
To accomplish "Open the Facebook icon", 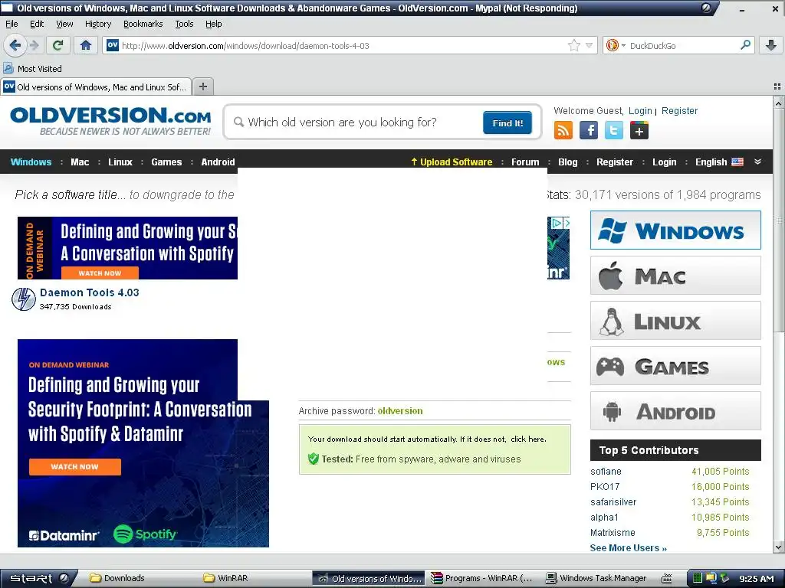I will [x=588, y=130].
